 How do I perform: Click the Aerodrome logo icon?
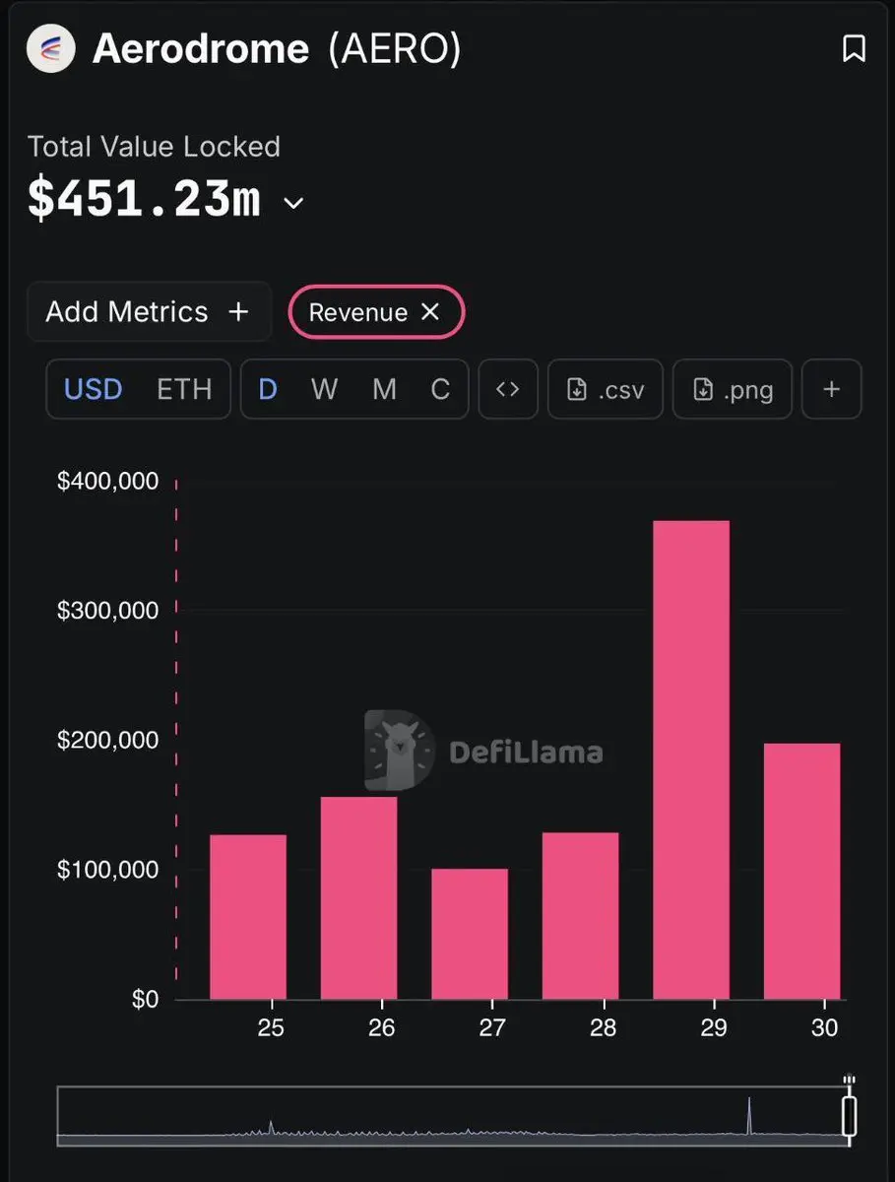(x=51, y=48)
